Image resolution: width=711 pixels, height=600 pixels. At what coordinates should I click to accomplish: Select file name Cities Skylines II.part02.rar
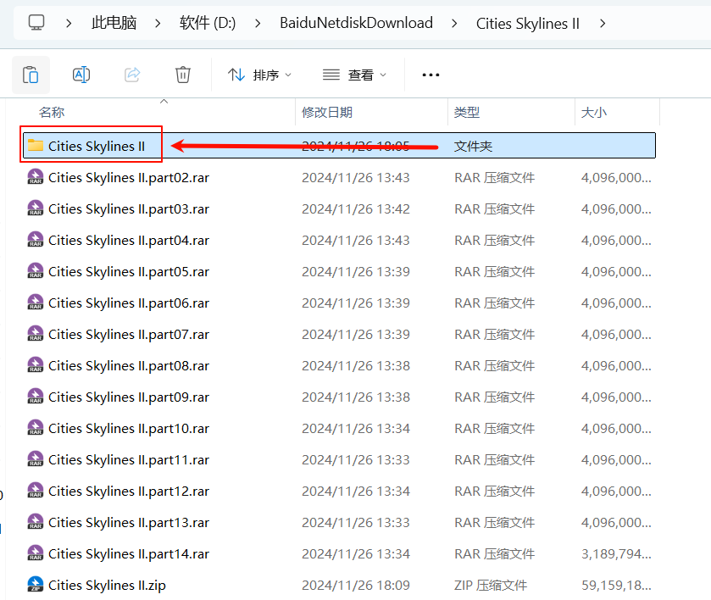click(x=129, y=177)
